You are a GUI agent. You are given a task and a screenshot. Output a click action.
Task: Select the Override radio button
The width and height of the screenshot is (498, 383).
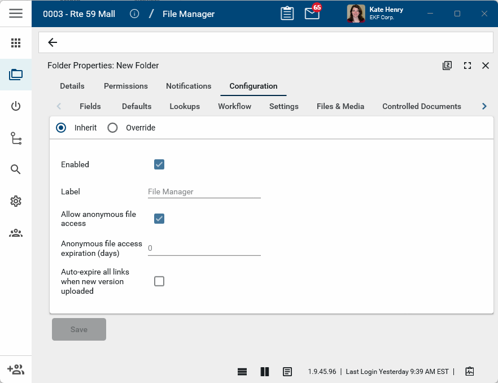tap(112, 128)
